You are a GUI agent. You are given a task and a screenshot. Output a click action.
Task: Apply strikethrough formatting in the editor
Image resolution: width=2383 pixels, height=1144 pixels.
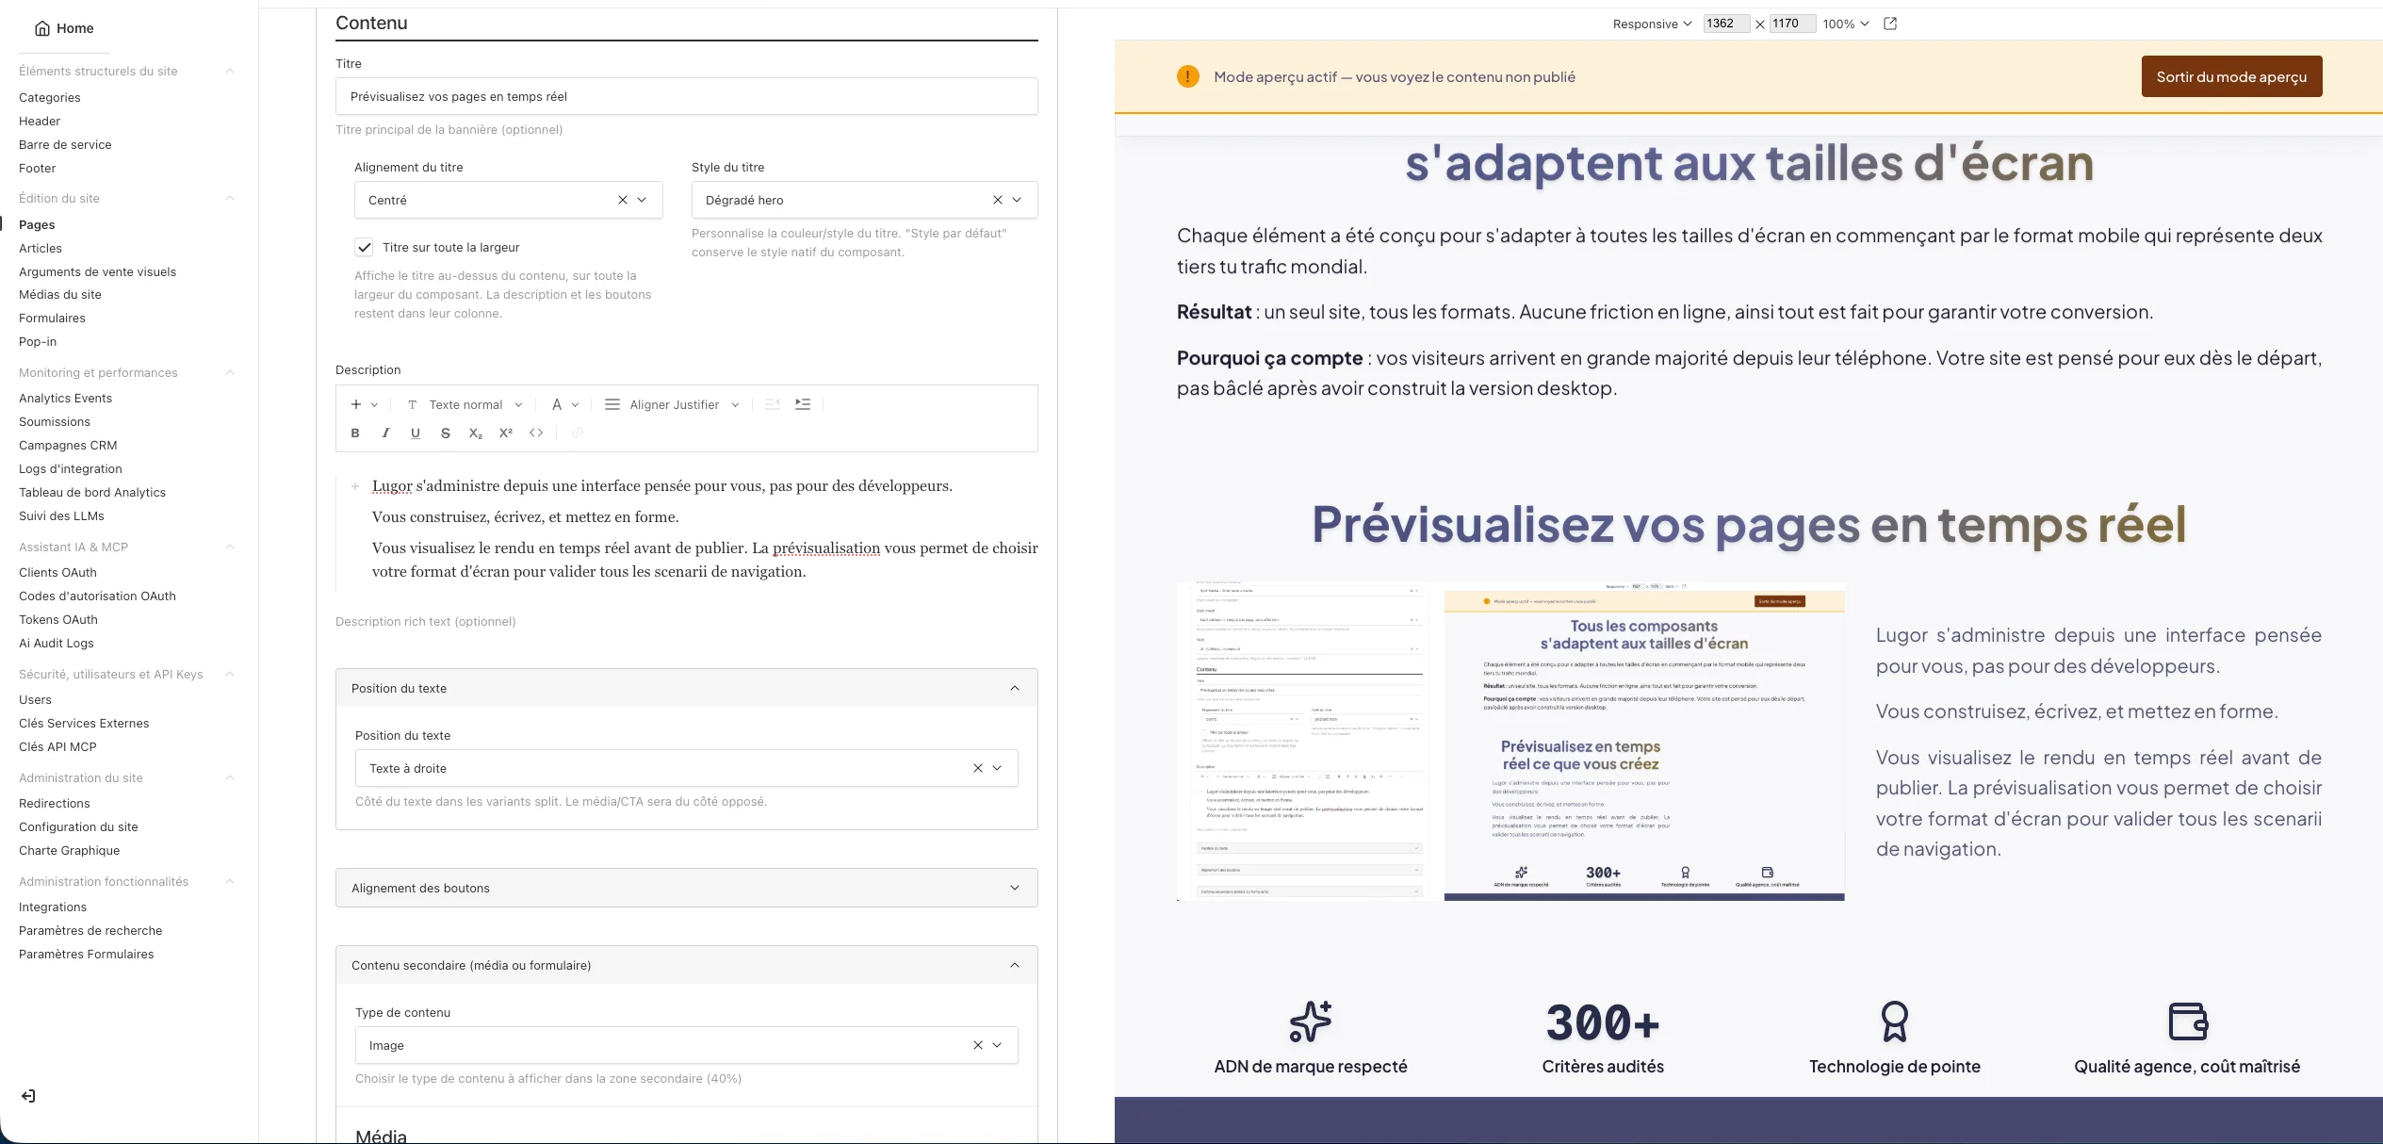(x=446, y=433)
